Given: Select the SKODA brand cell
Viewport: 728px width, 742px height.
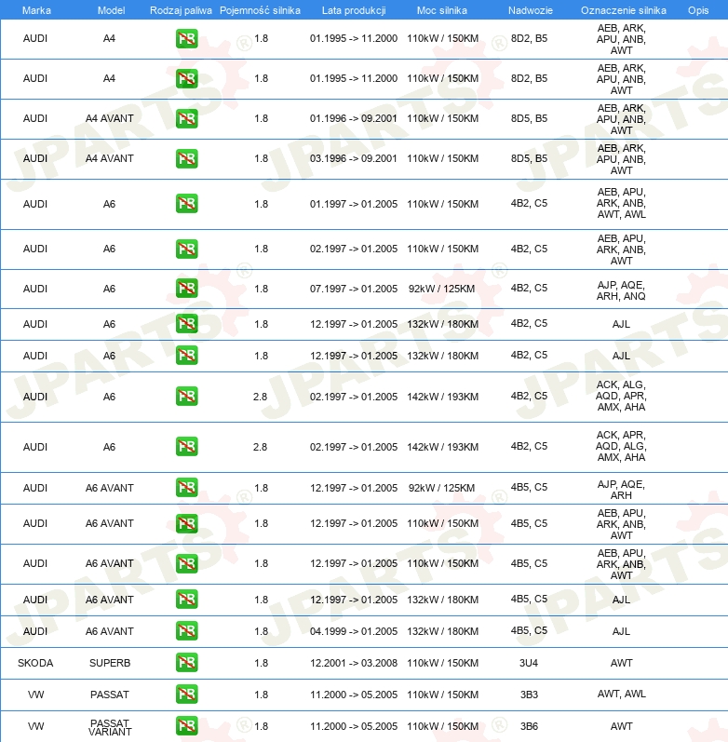Looking at the screenshot, I should click(x=35, y=663).
